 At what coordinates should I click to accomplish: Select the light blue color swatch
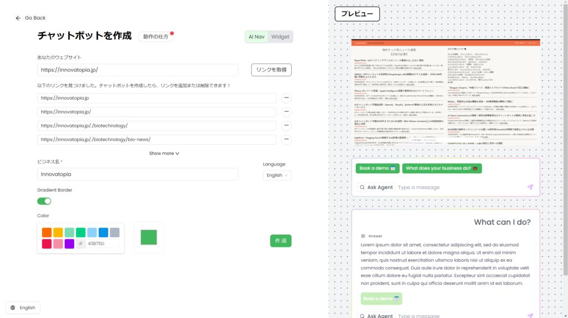92,232
